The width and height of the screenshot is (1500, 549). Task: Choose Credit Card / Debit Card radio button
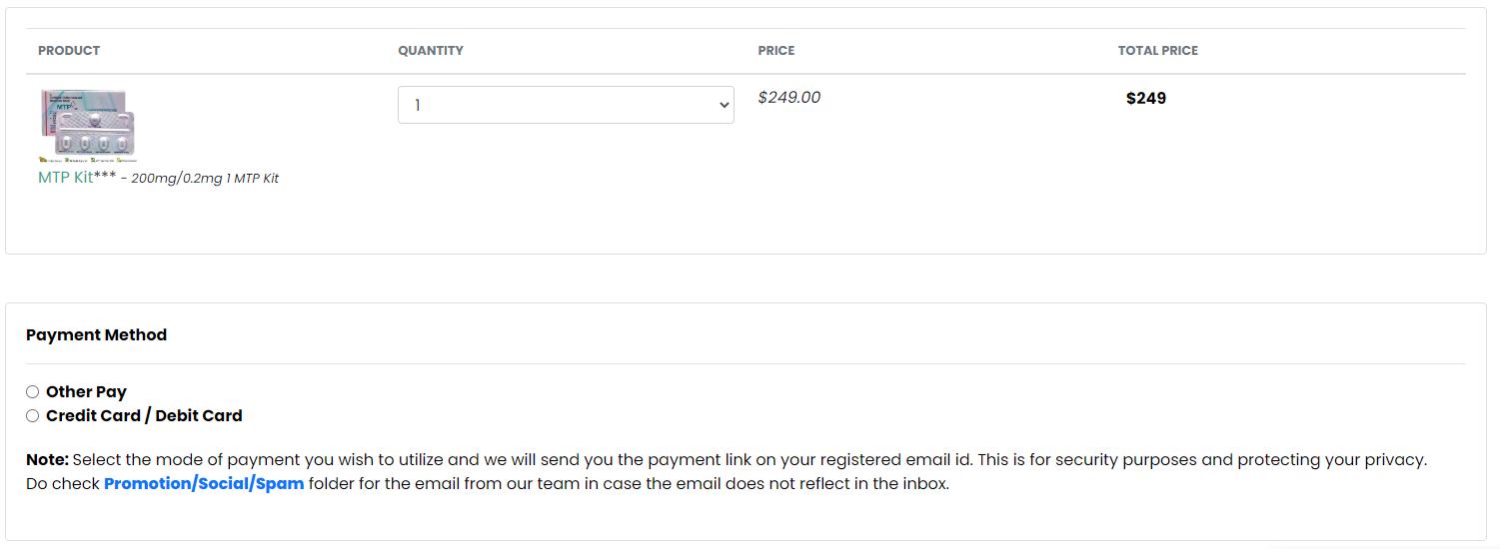[x=33, y=416]
